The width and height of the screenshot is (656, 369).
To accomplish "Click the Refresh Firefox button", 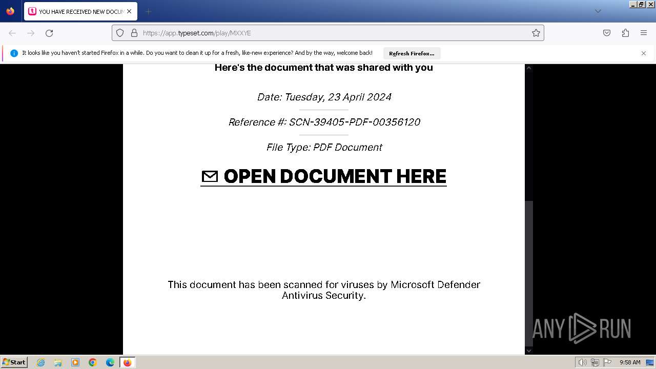I will tap(412, 53).
